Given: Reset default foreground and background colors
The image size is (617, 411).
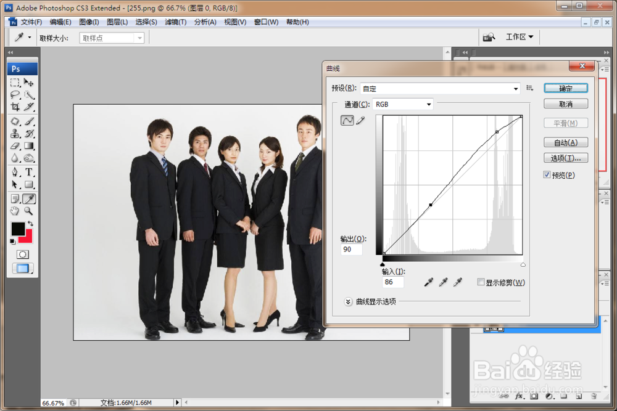Looking at the screenshot, I should tap(12, 242).
